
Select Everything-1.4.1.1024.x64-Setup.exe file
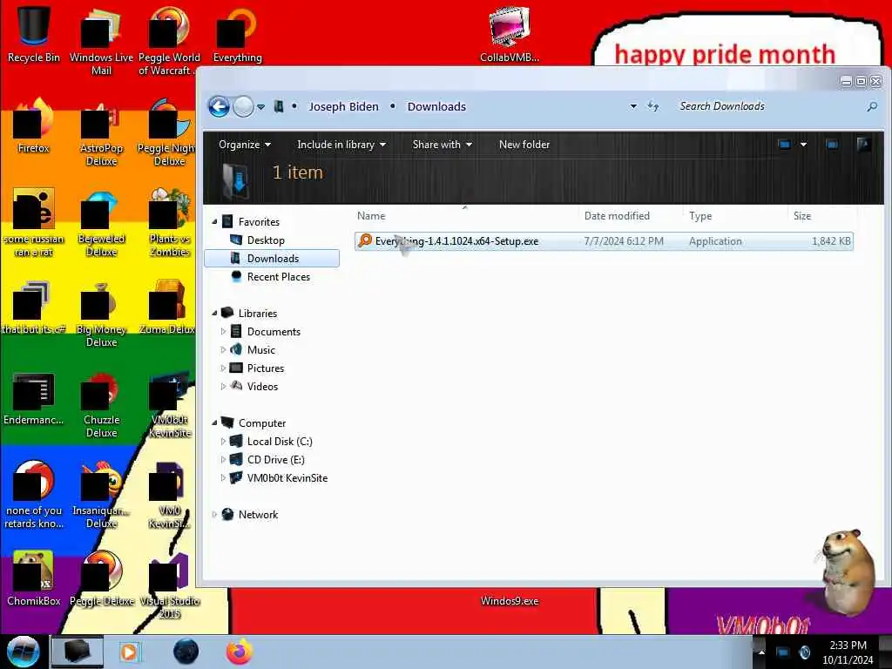click(604, 241)
